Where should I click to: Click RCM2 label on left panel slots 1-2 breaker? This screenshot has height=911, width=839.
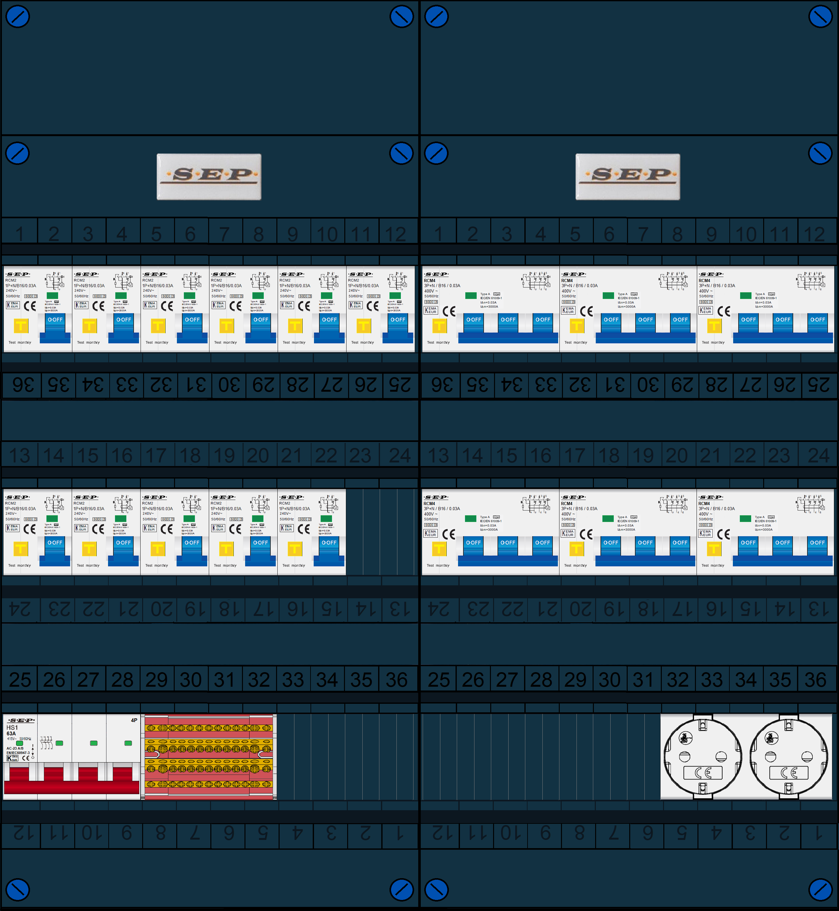[11, 280]
